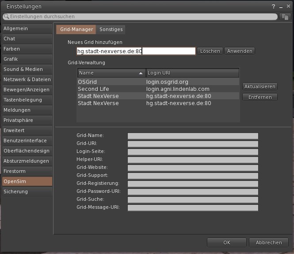The height and width of the screenshot is (254, 294).
Task: Open the Meldungen category
Action: [27, 110]
